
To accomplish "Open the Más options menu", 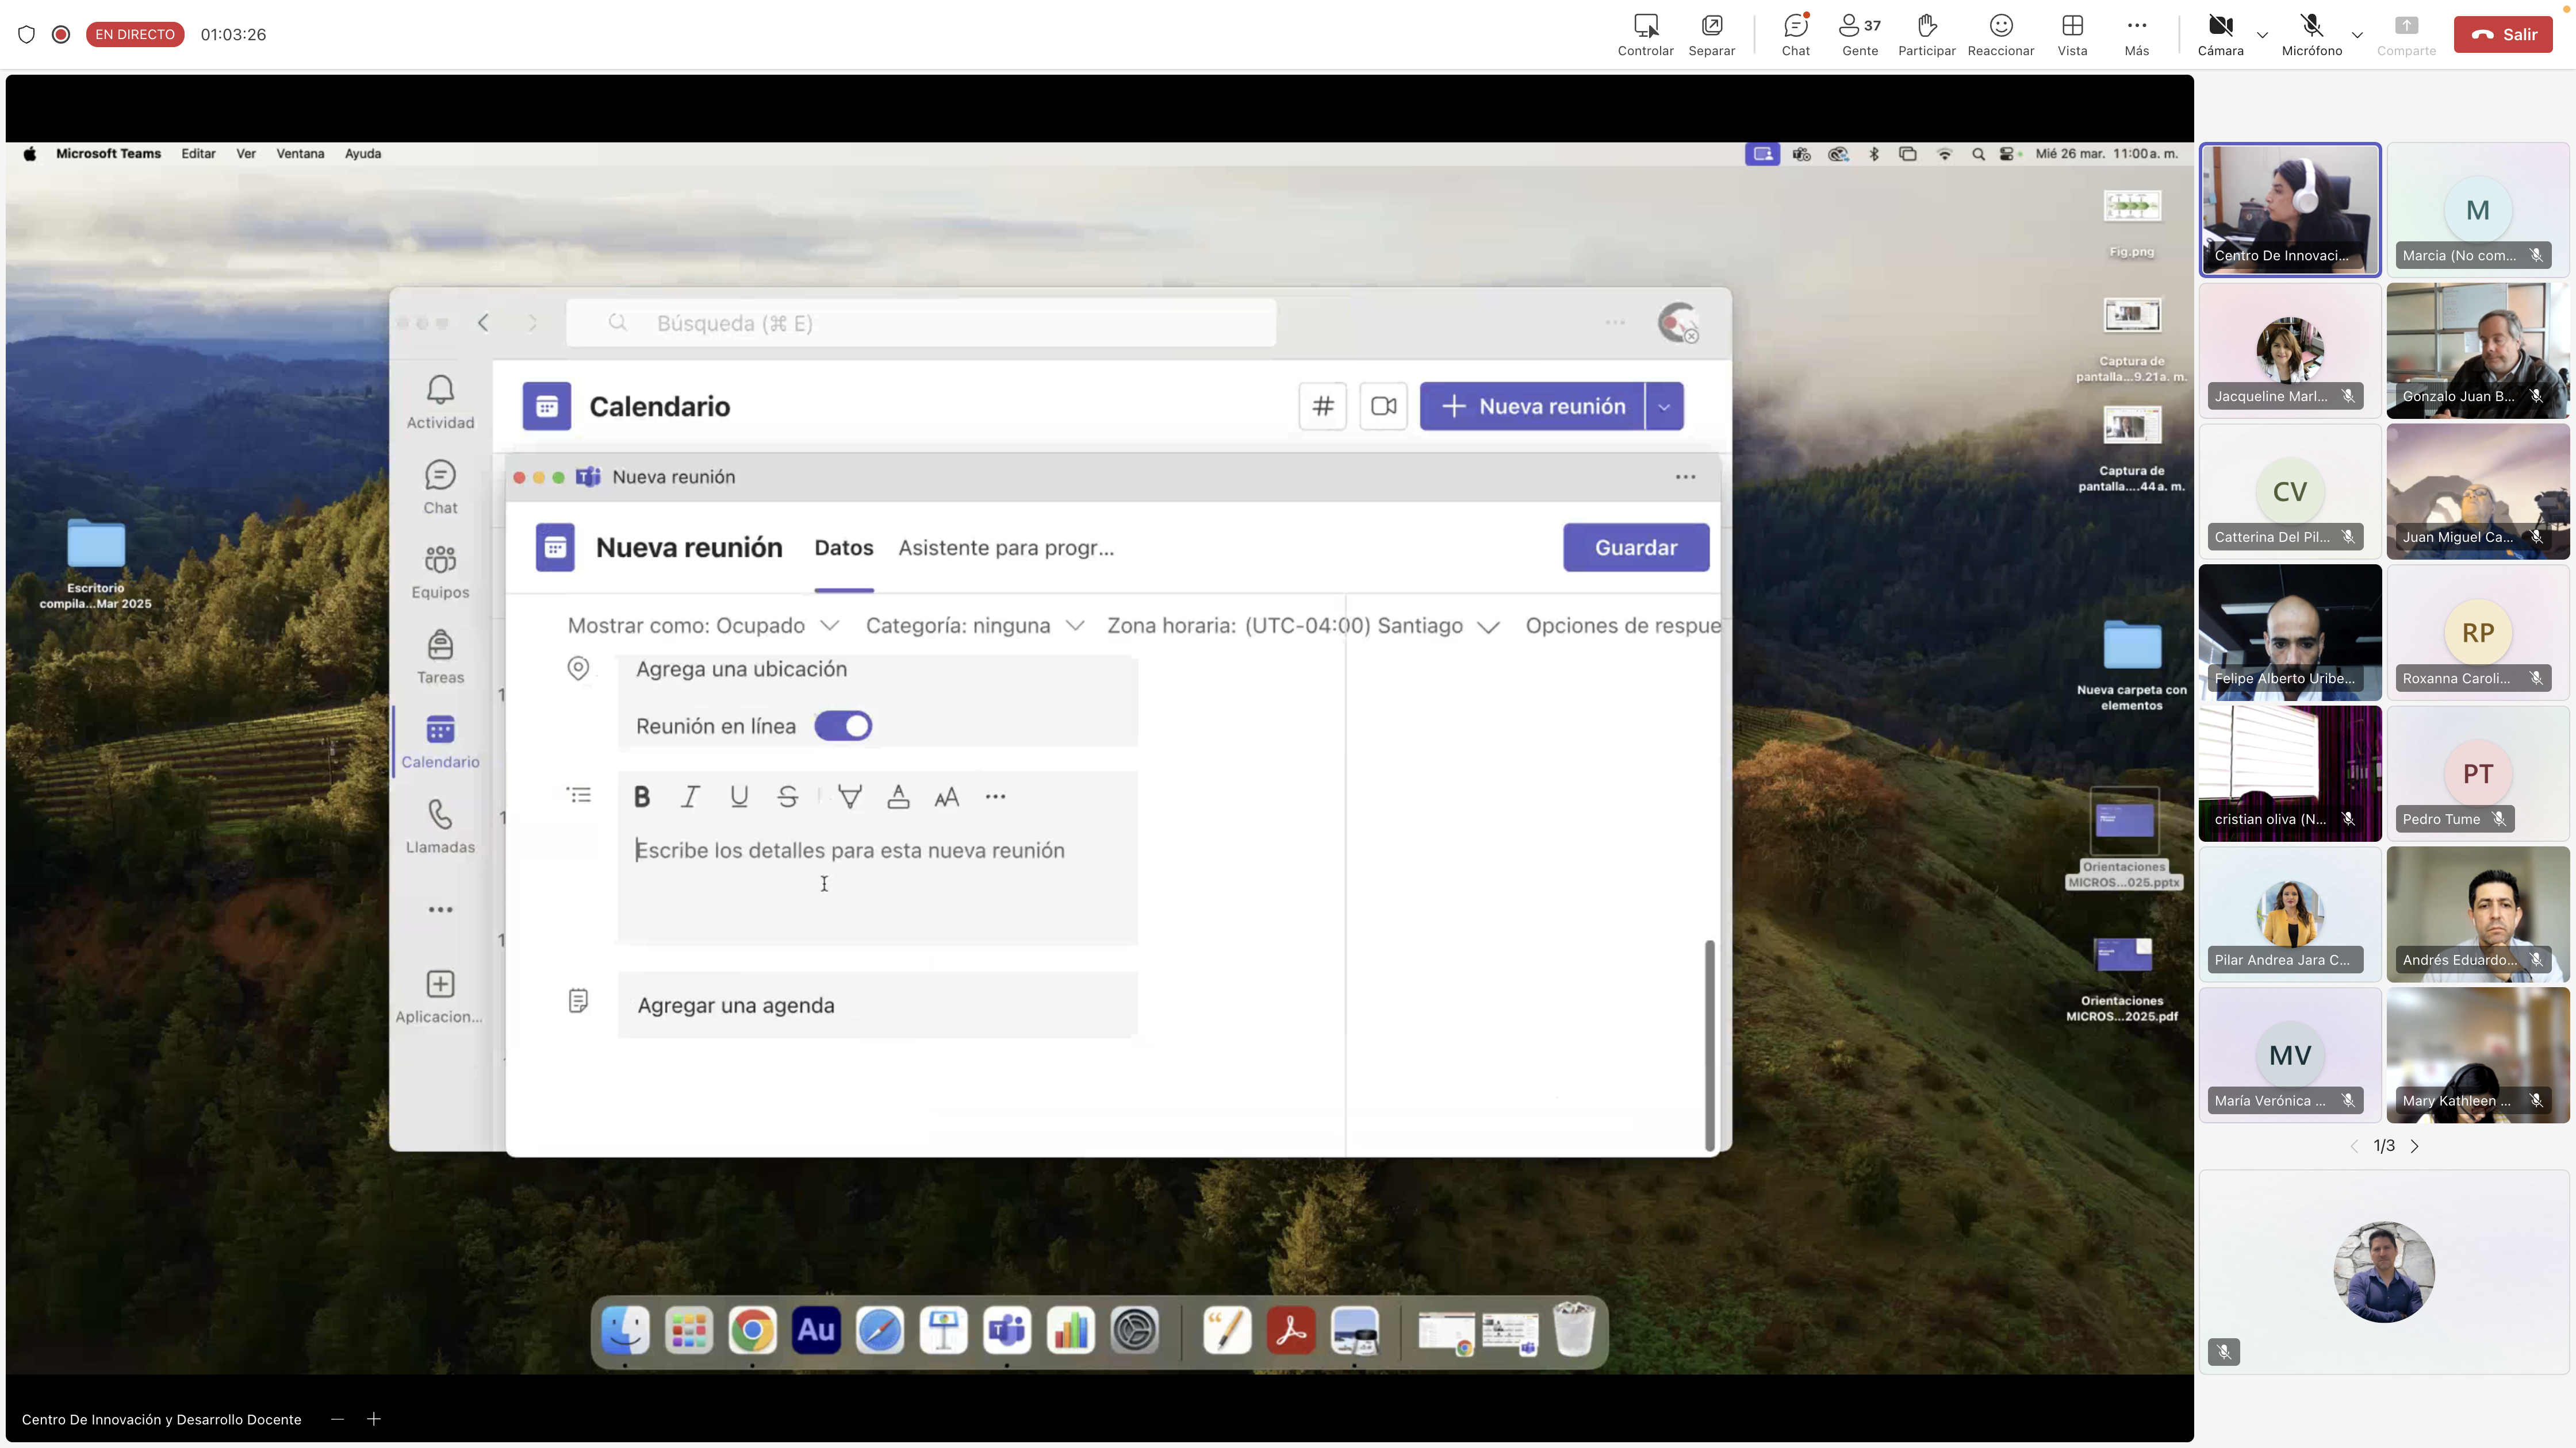I will pyautogui.click(x=2136, y=35).
